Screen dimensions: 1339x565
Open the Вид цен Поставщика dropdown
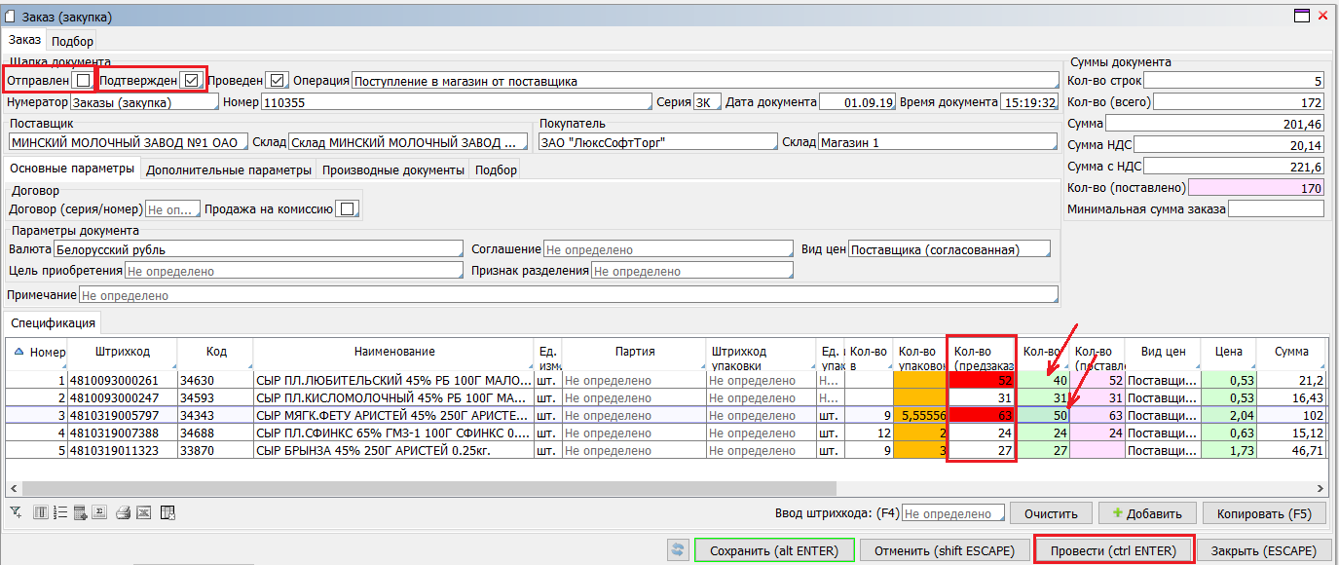click(x=948, y=249)
